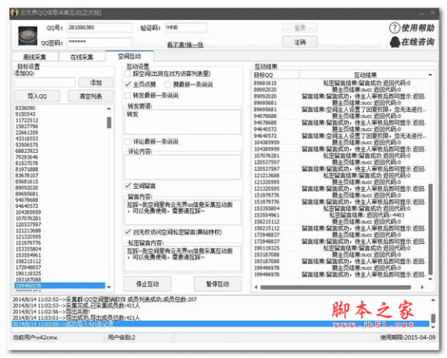The width and height of the screenshot is (447, 358).
Task: Click the 转发寄语 text area
Action: coord(183,122)
